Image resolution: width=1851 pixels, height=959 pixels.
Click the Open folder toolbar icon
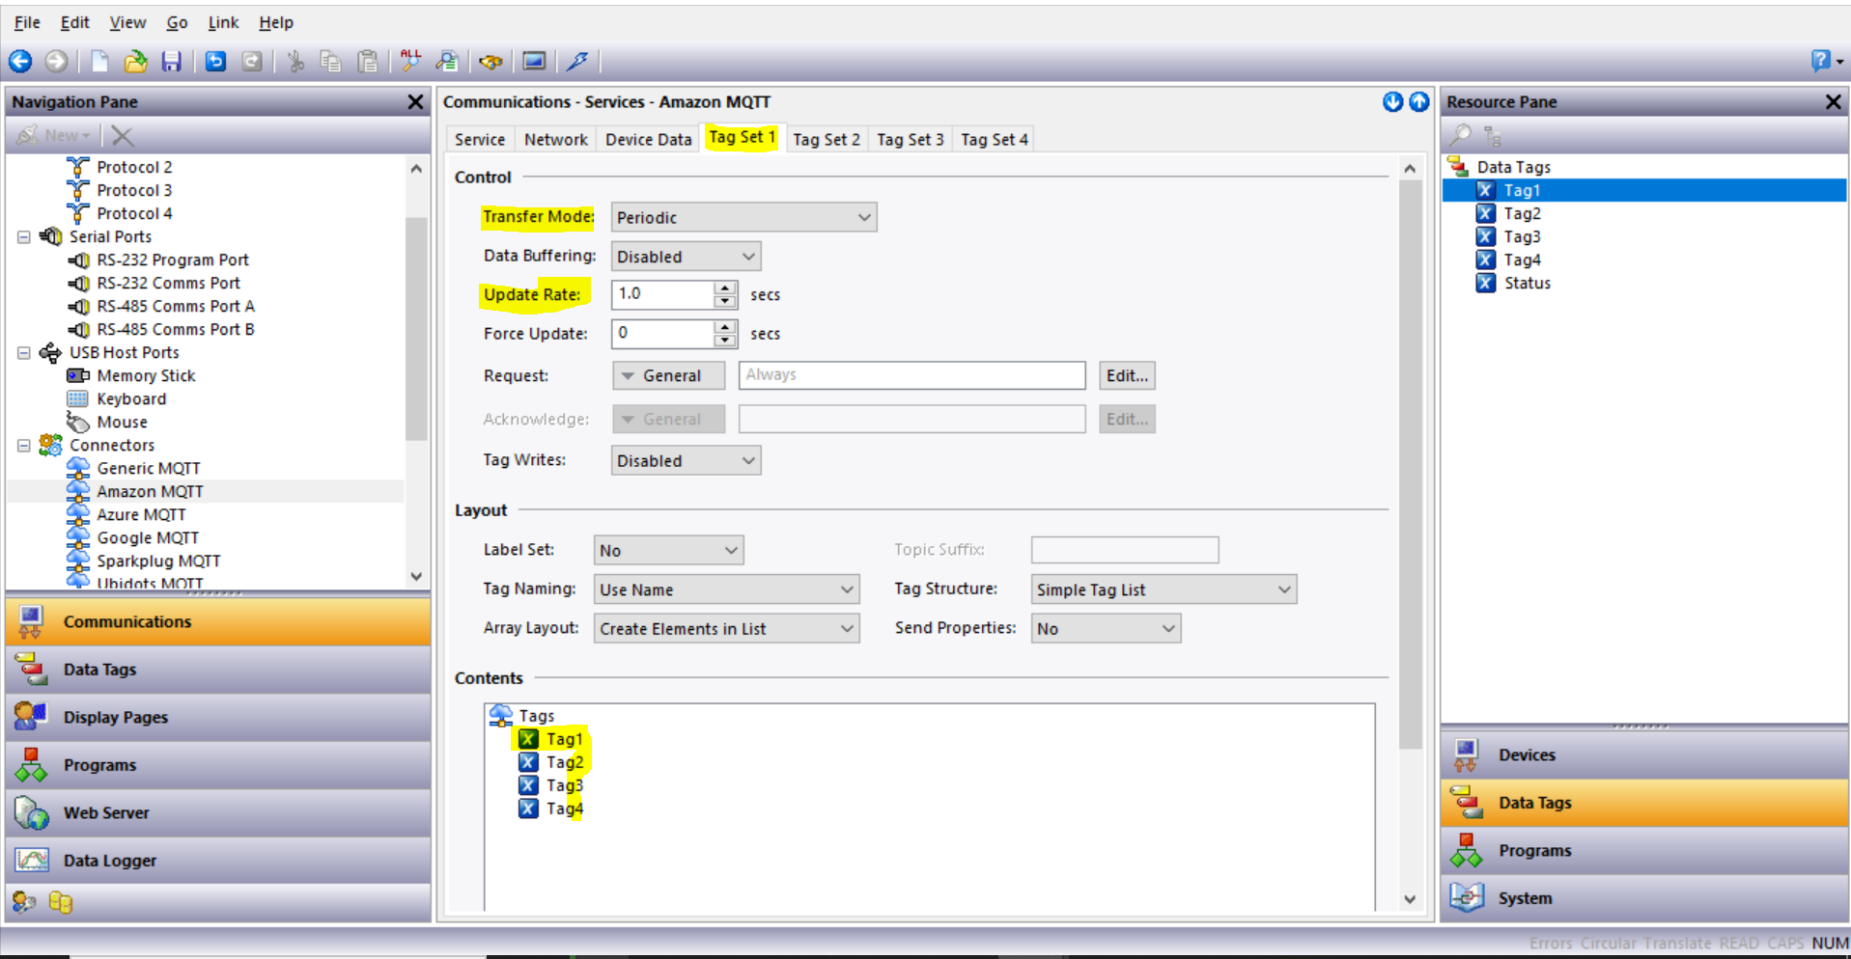click(x=135, y=62)
